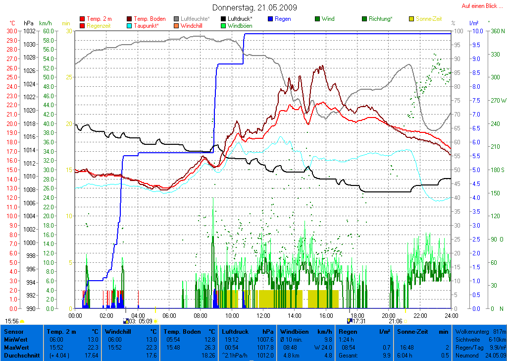Screen dimensions: 507x361
Task: Click the Richtung legend label
Action: 381,19
